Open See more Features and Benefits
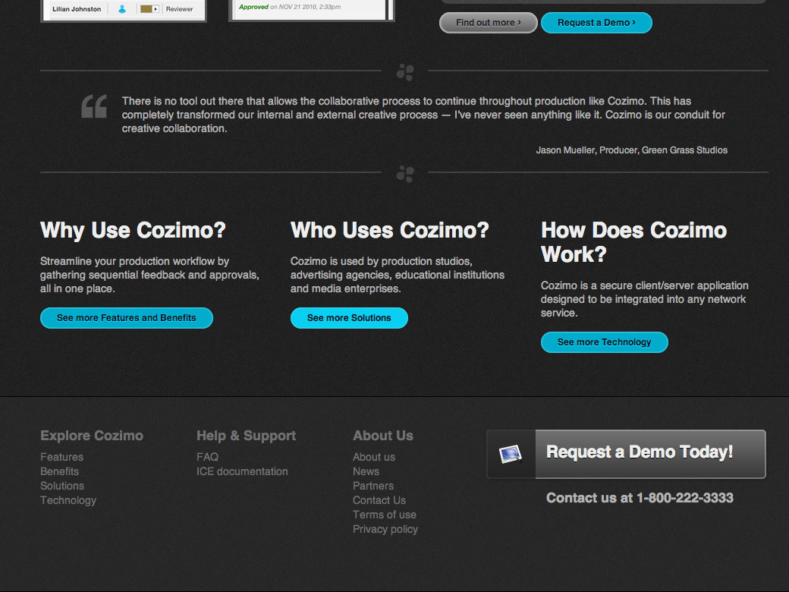Image resolution: width=789 pixels, height=592 pixels. [126, 318]
